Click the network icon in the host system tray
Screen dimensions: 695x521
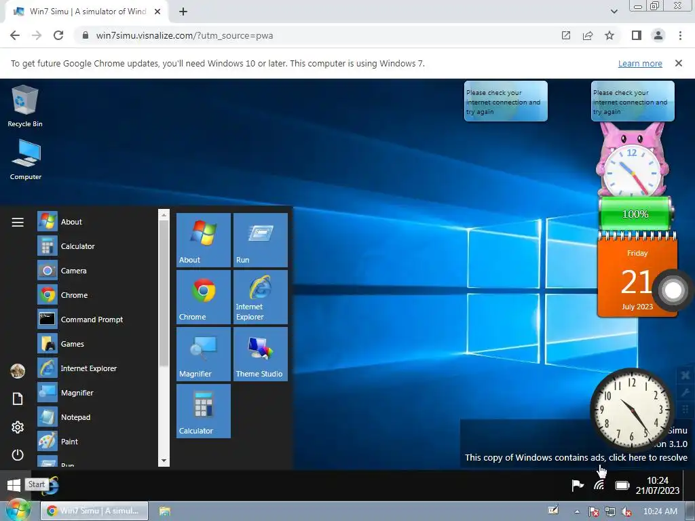[610, 512]
